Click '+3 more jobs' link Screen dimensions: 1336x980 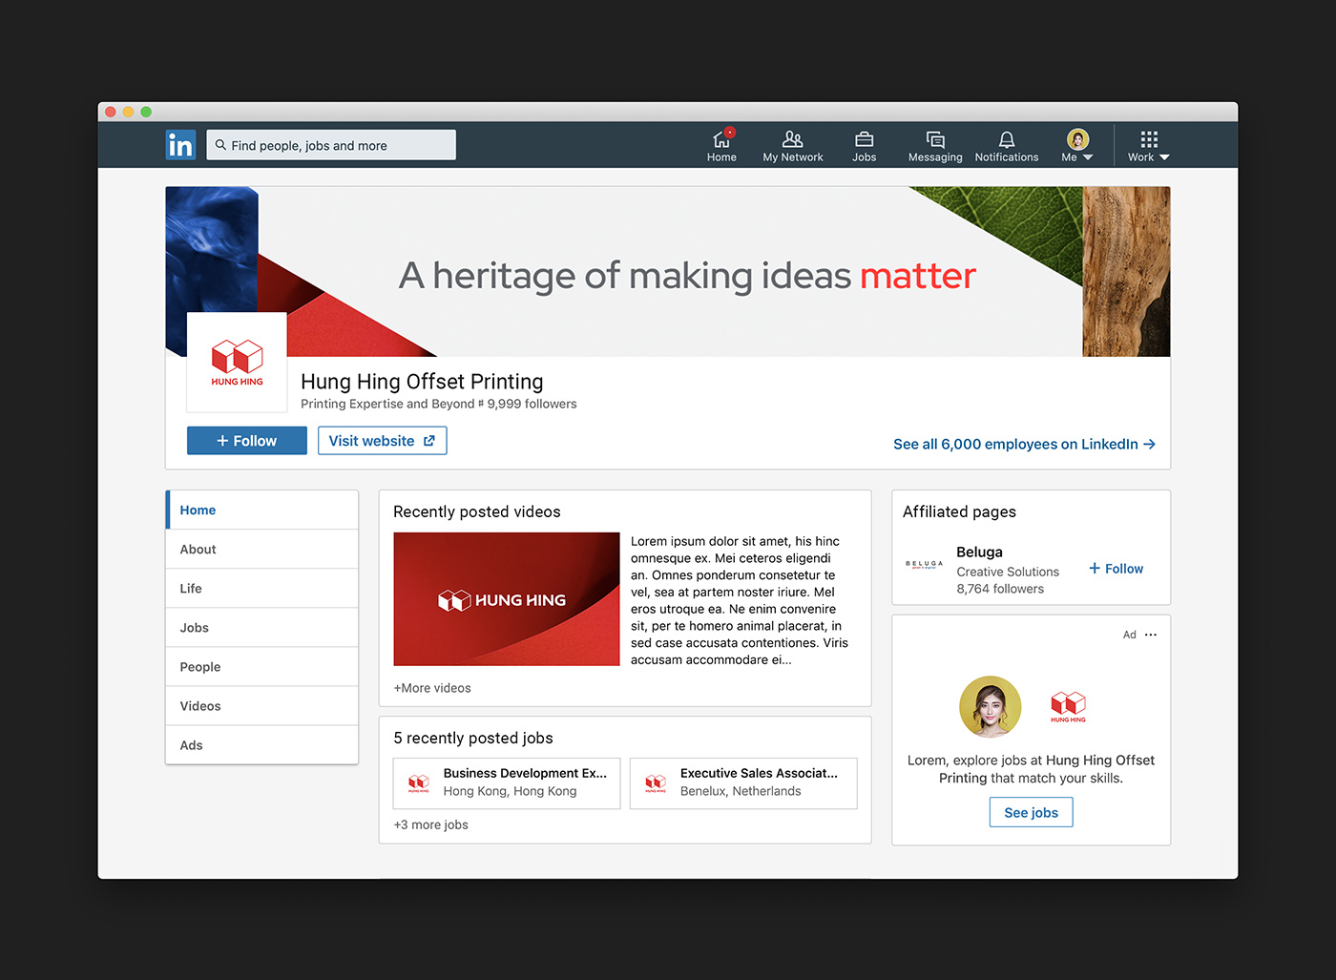point(431,824)
